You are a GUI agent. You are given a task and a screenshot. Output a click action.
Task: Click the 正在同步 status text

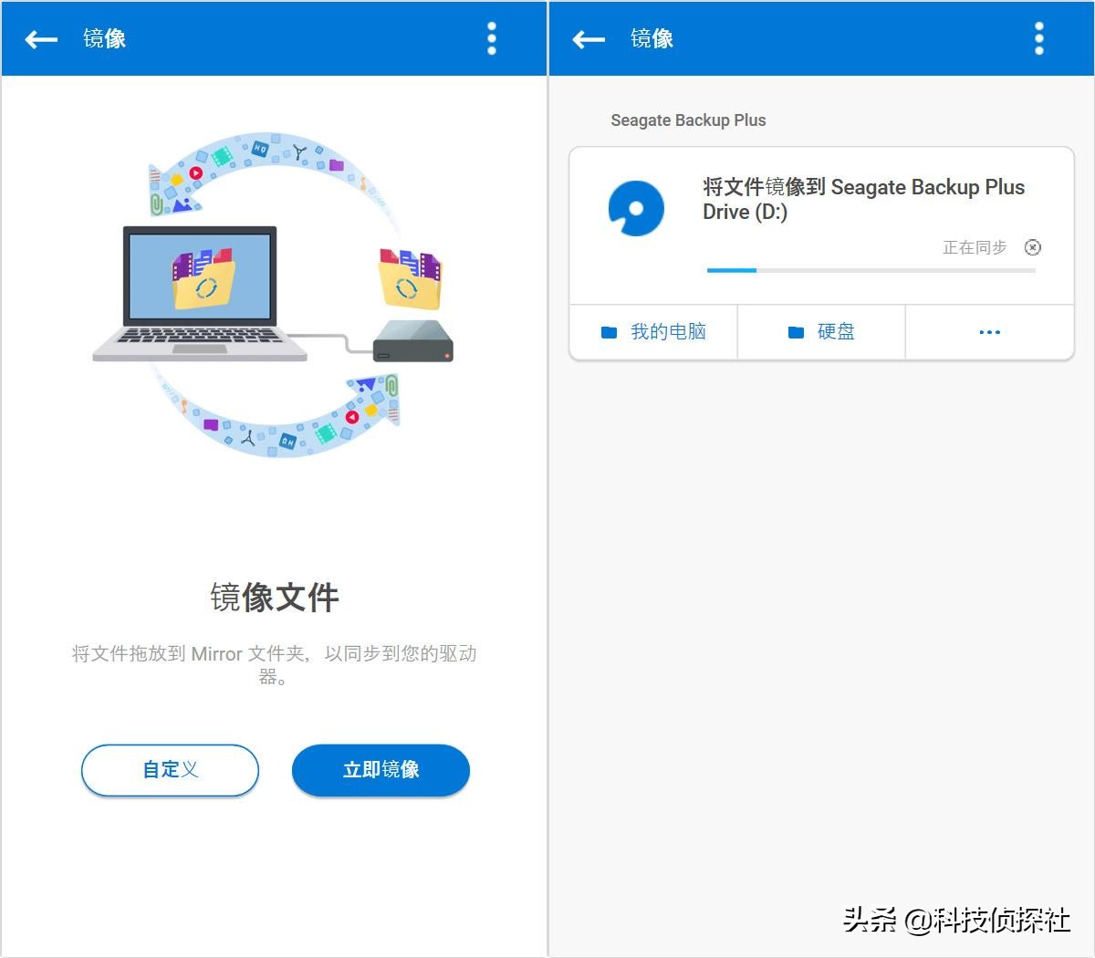click(x=975, y=247)
